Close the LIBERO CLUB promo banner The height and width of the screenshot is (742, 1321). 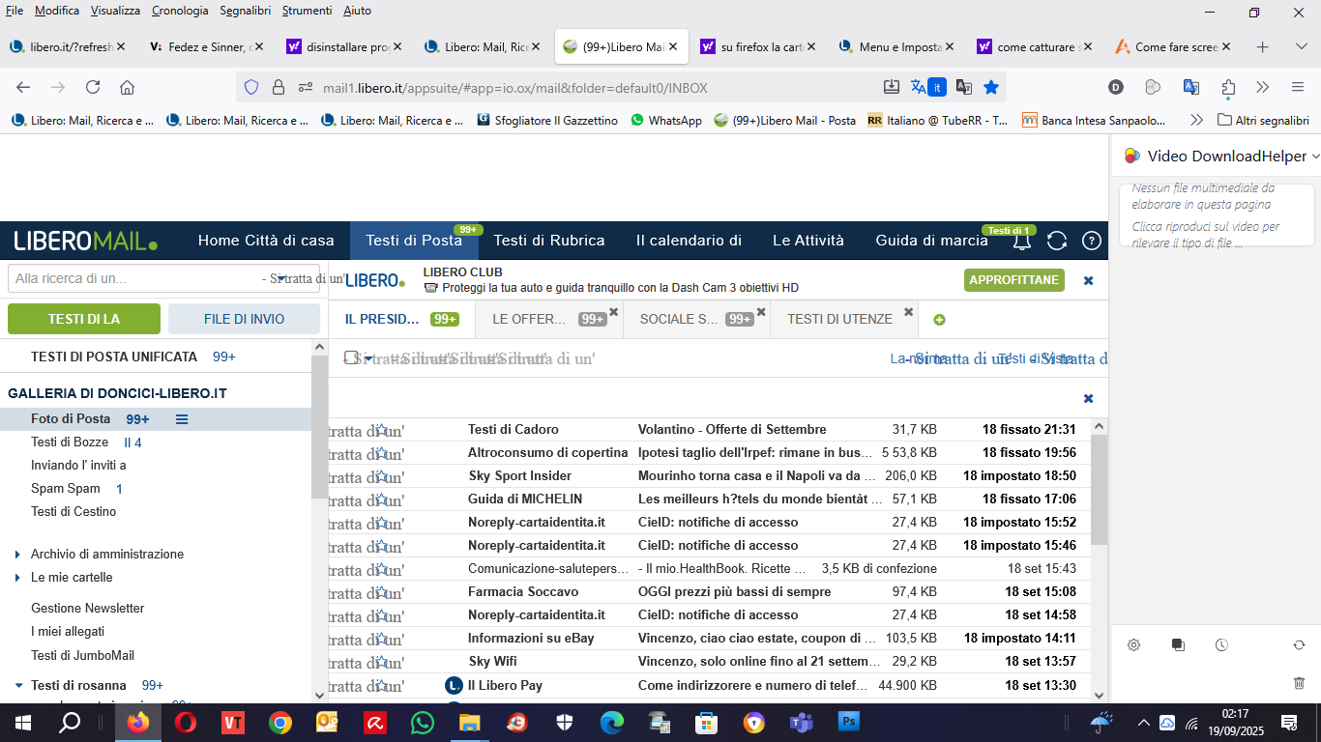pos(1088,280)
